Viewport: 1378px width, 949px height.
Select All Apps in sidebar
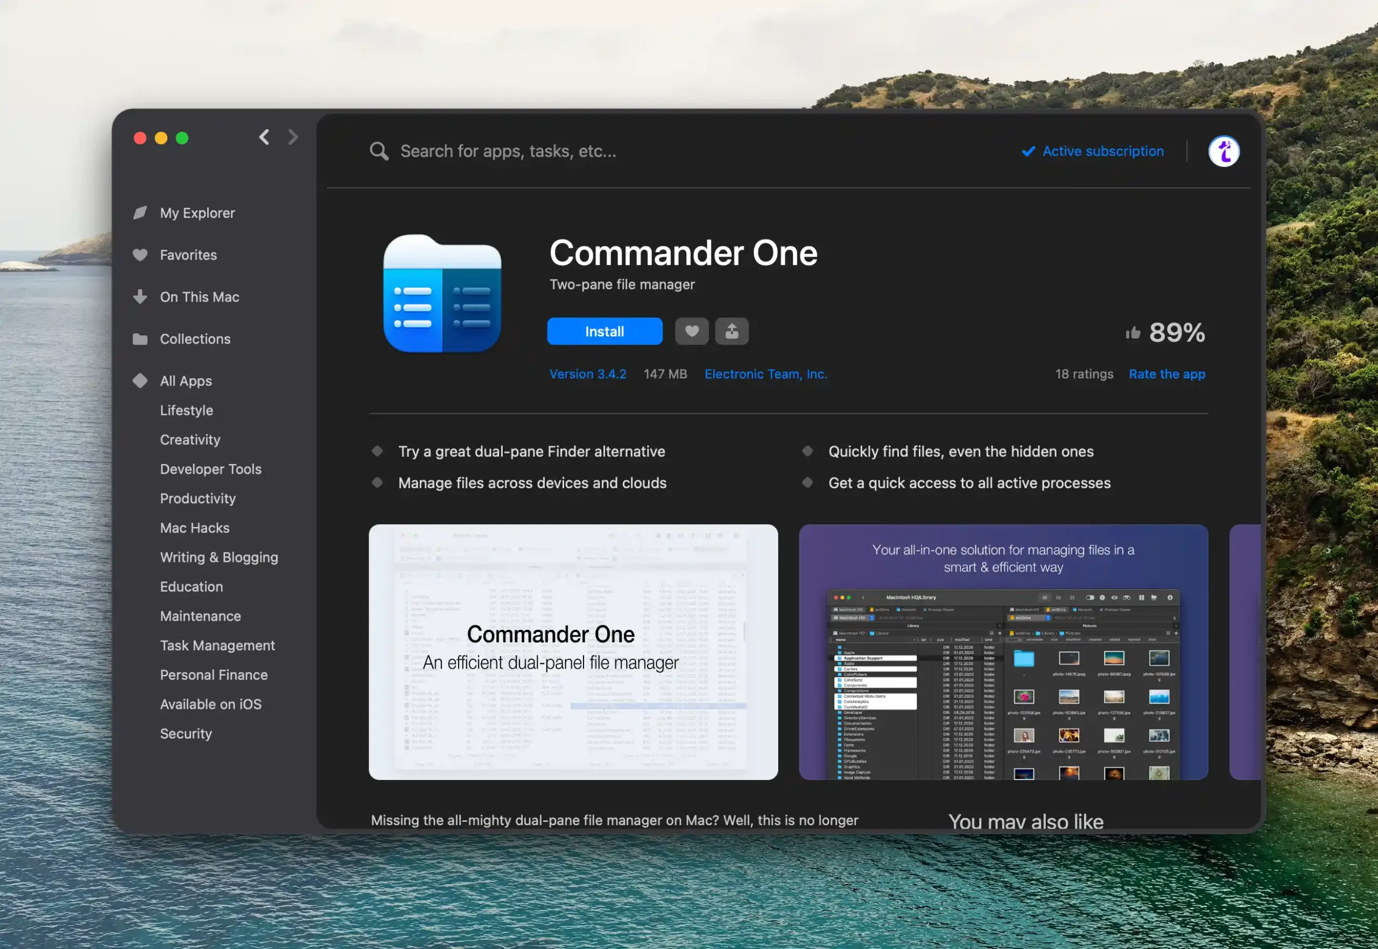(x=186, y=381)
